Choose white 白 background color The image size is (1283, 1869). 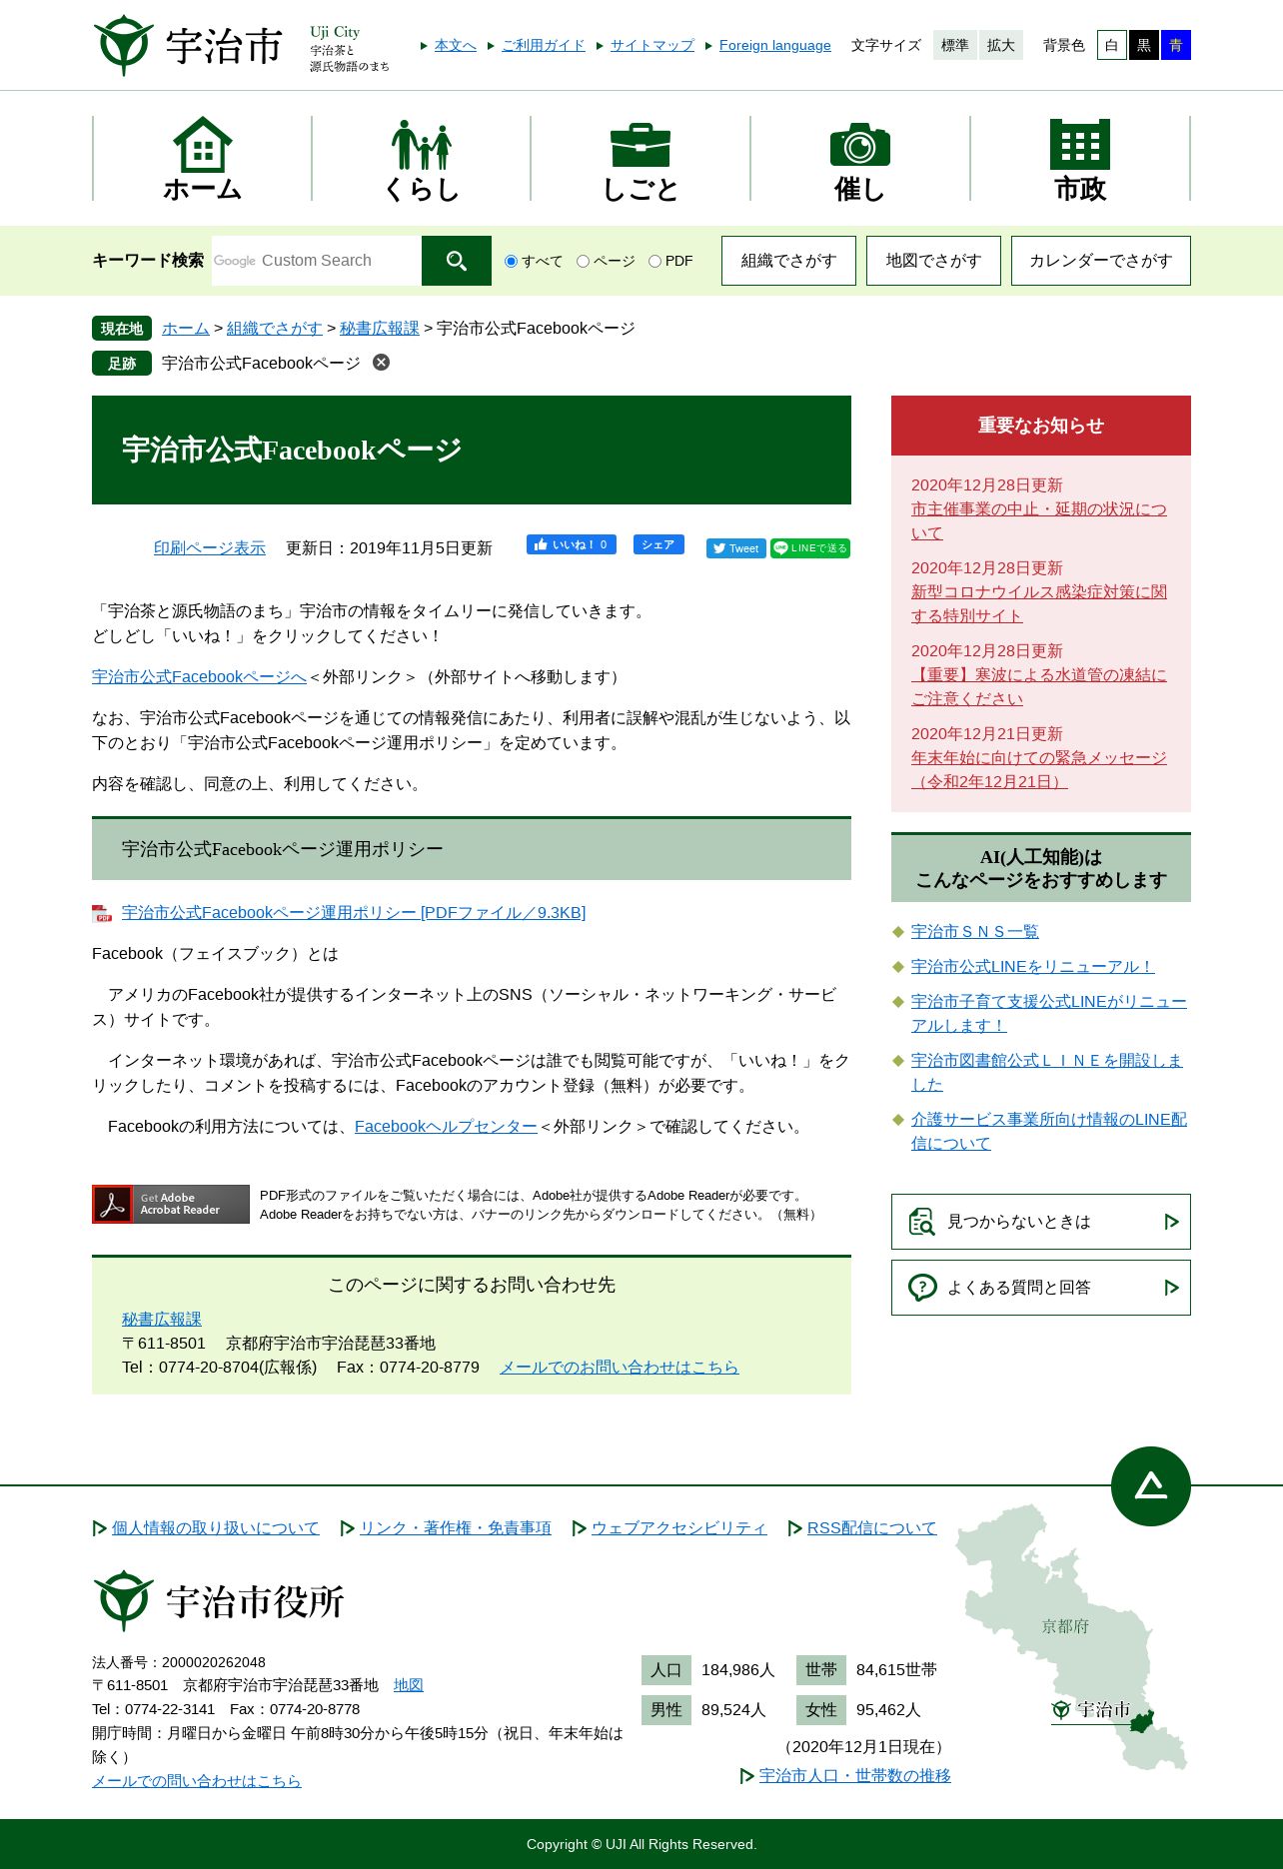coord(1112,45)
